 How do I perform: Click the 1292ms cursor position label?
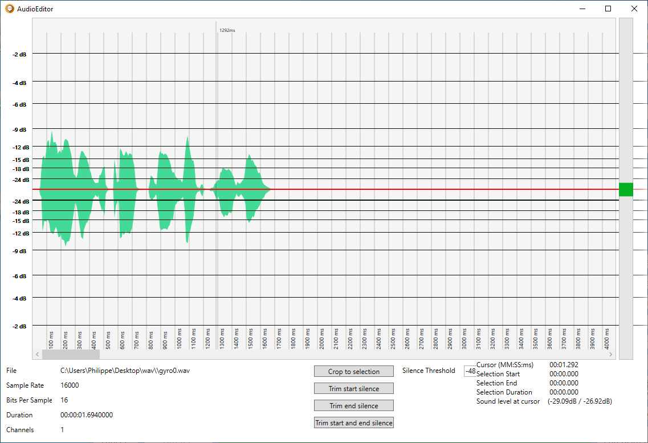pyautogui.click(x=227, y=30)
